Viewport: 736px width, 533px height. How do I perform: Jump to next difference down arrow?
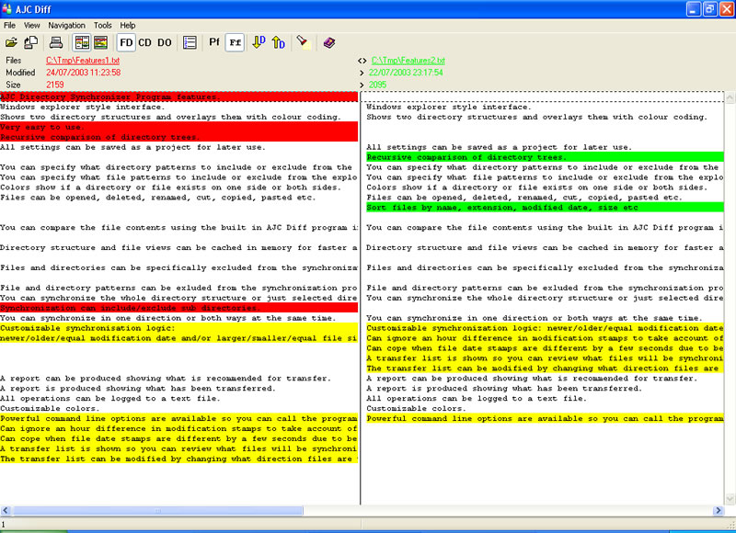[259, 42]
